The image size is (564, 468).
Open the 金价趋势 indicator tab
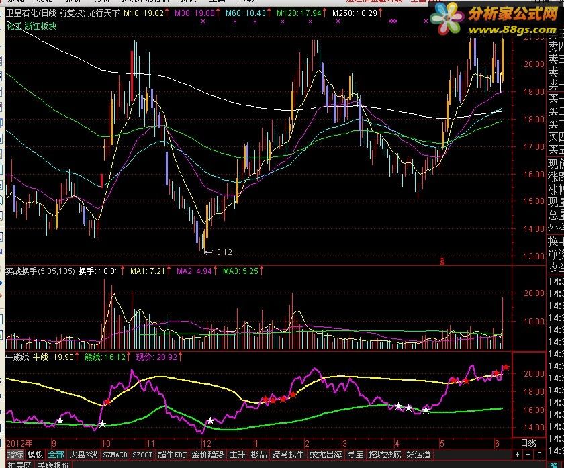tap(207, 455)
